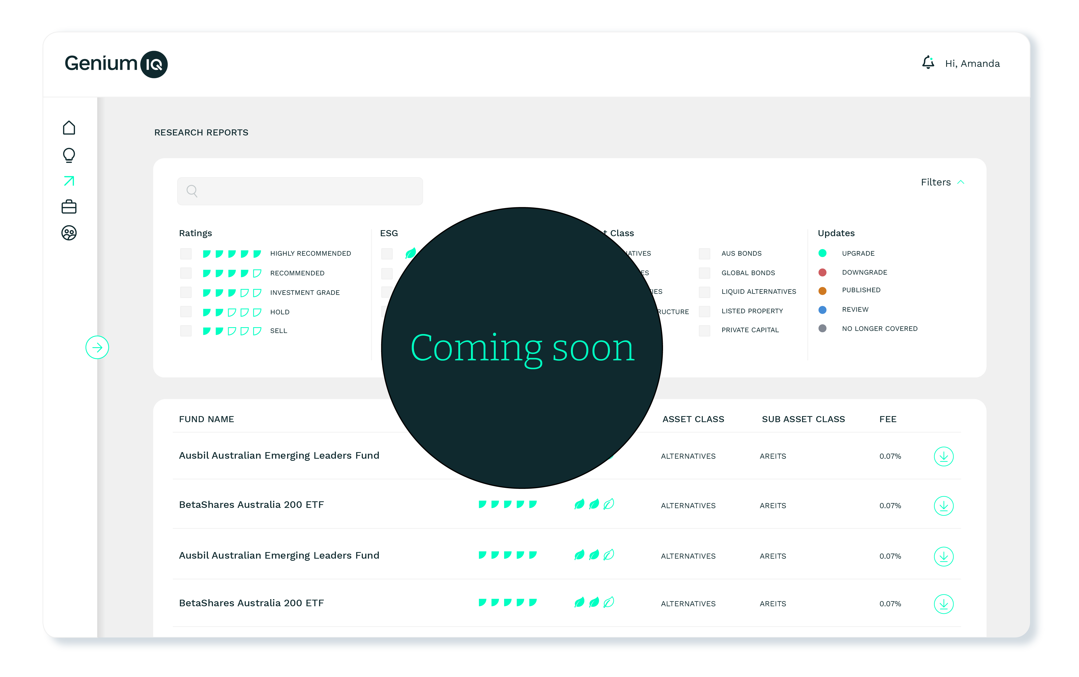Check the Investment Grade rating filter
This screenshot has height=677, width=1079.
186,292
